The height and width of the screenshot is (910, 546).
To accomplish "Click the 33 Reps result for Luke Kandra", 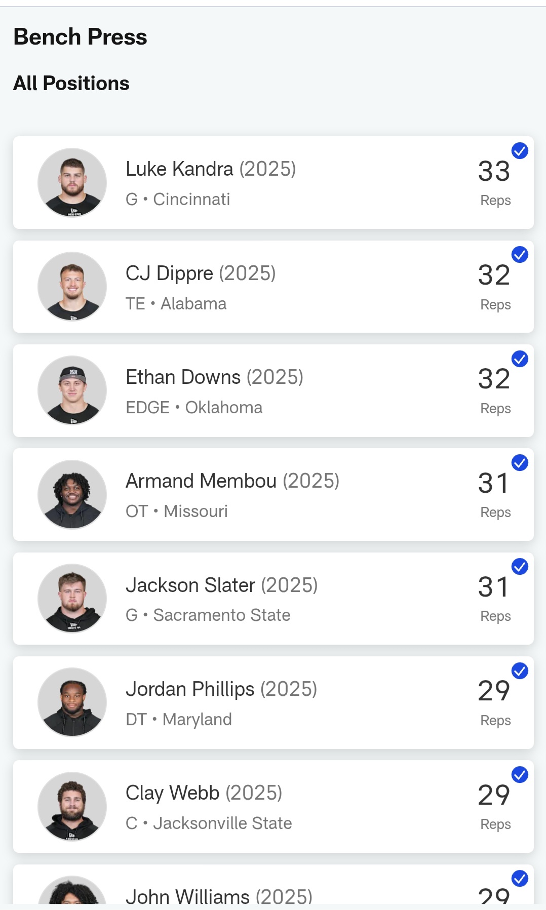I will coord(495,182).
